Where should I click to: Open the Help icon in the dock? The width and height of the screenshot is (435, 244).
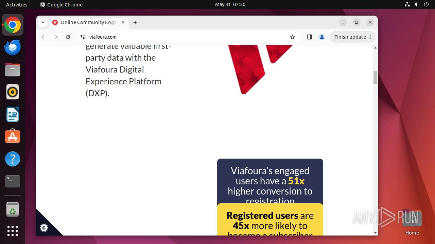tap(13, 159)
